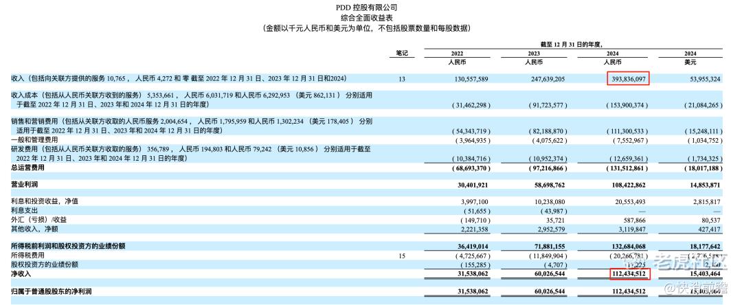The width and height of the screenshot is (742, 305).
Task: Select the heading "综合全面收益表"
Action: click(367, 17)
